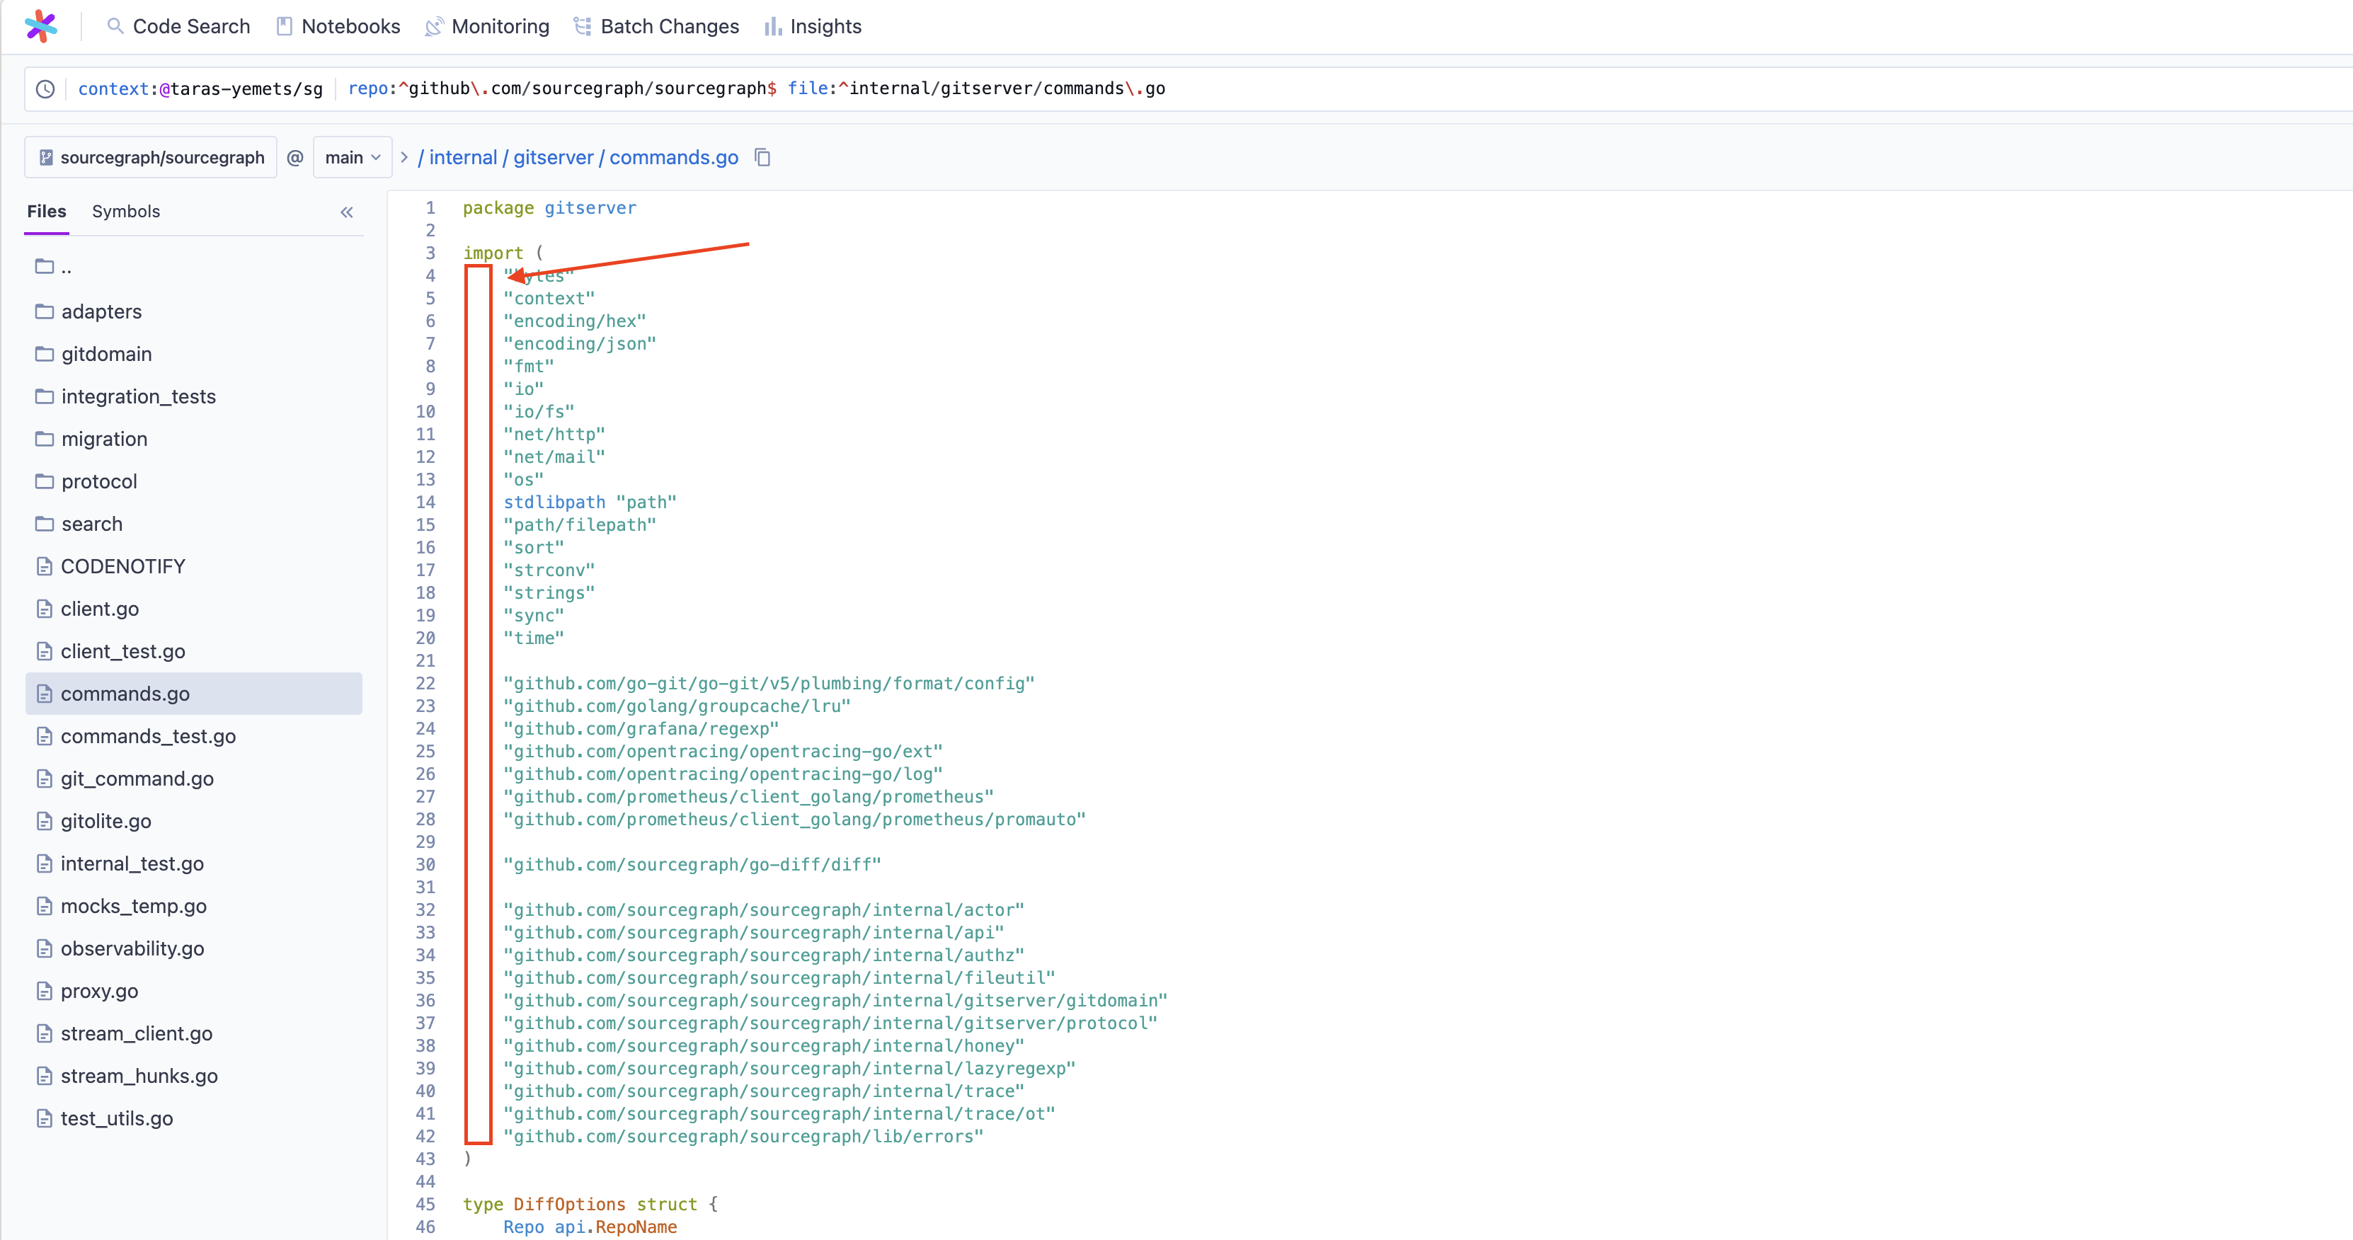Open Insights from the navbar
This screenshot has width=2353, height=1240.
pos(813,26)
